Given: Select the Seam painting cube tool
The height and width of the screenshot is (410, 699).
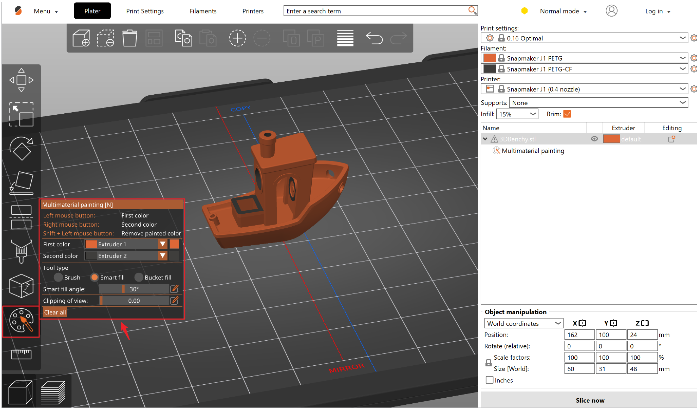Looking at the screenshot, I should tap(21, 286).
